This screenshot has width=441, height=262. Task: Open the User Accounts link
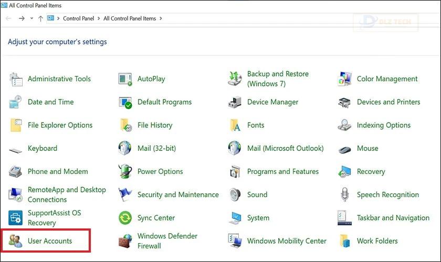click(50, 241)
